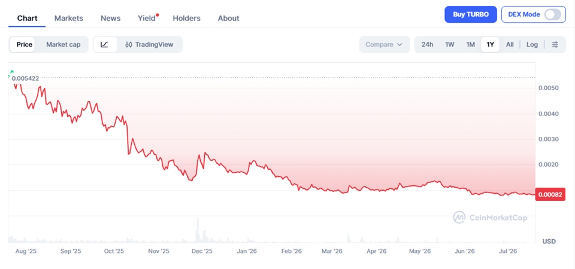Click the red notification dot on Yield
Screen dimensions: 575x269
pyautogui.click(x=158, y=15)
